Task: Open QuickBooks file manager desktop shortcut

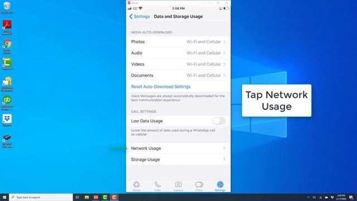Action: (7, 84)
